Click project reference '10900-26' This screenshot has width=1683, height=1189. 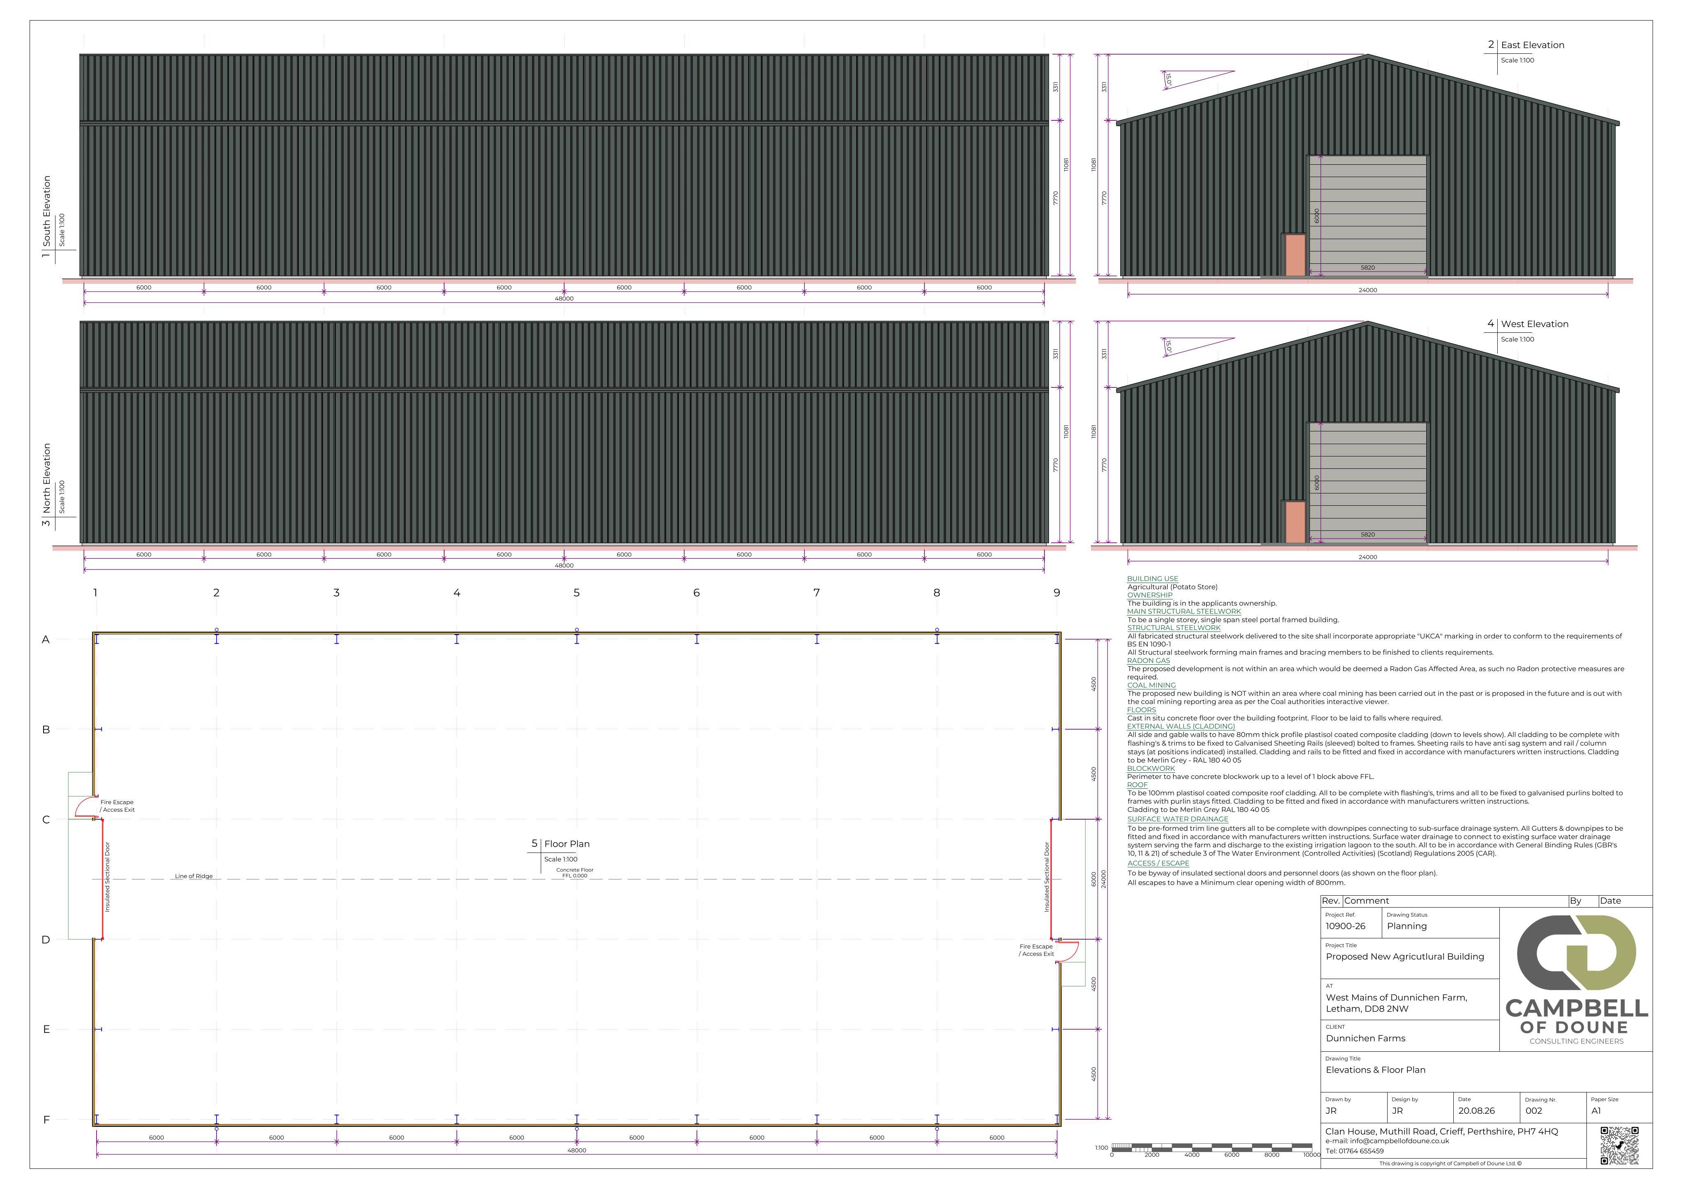(x=1345, y=926)
